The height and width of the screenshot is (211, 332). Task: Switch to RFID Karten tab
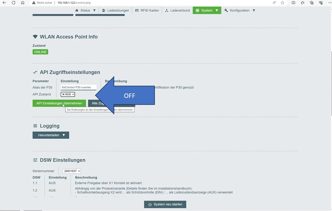[147, 10]
